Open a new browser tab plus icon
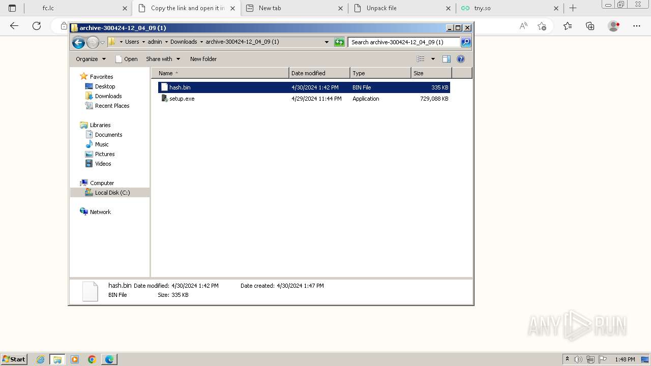This screenshot has height=366, width=651. pyautogui.click(x=573, y=8)
